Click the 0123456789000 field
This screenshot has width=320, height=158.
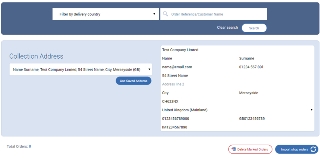click(199, 118)
